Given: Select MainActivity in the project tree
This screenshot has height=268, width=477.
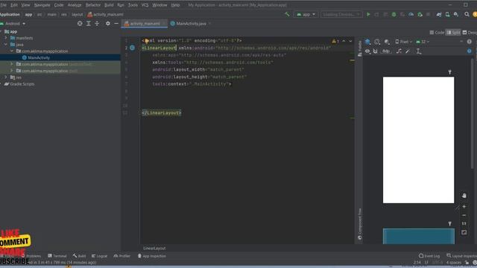Looking at the screenshot, I should [39, 58].
